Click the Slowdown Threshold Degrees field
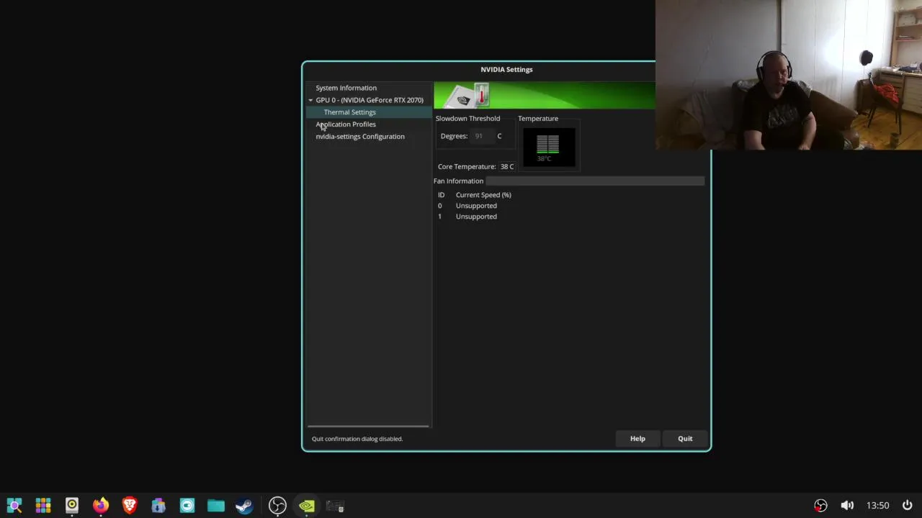Screen dimensions: 922x518 click(482, 136)
